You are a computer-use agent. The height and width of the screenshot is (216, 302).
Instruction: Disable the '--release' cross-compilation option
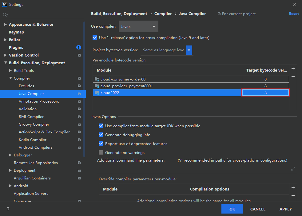95,37
